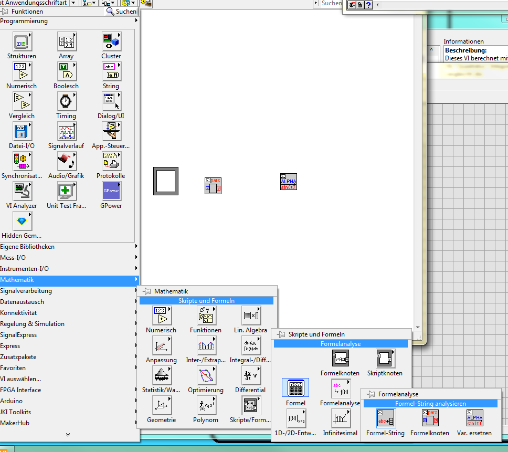508x452 pixels.
Task: Select the Skriptknoten icon
Action: click(385, 359)
